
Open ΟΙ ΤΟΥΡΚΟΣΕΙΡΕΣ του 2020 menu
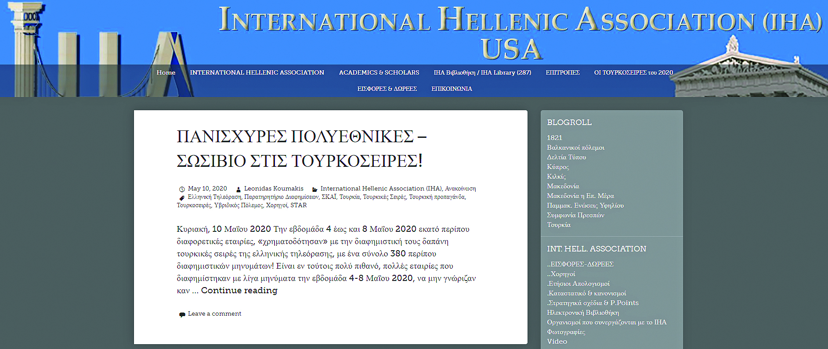pos(633,72)
